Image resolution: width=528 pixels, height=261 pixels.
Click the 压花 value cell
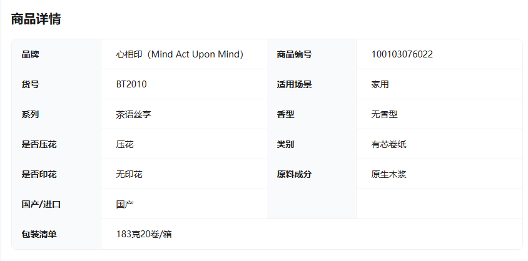click(x=184, y=144)
